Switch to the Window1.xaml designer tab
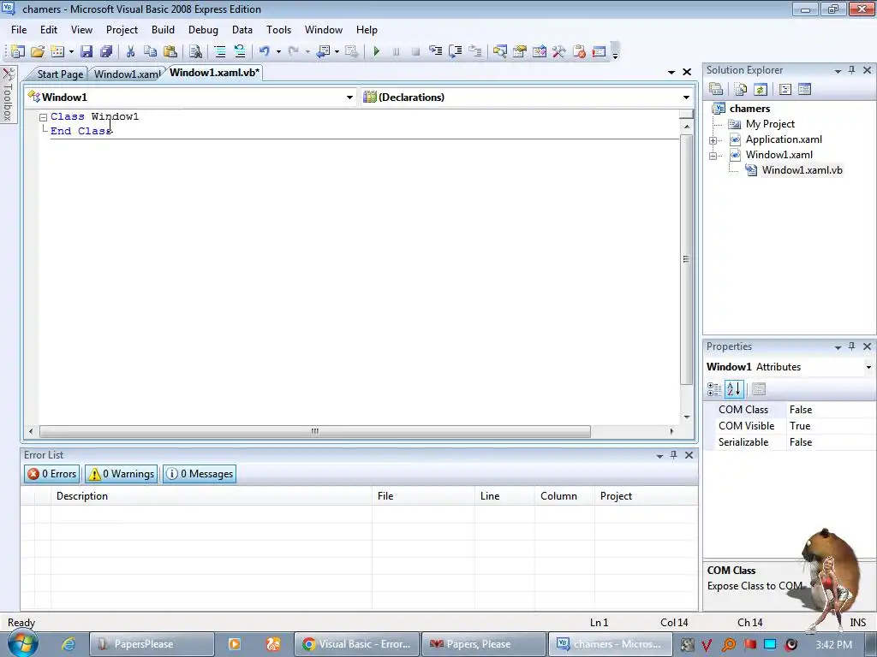Image resolution: width=877 pixels, height=657 pixels. click(127, 74)
